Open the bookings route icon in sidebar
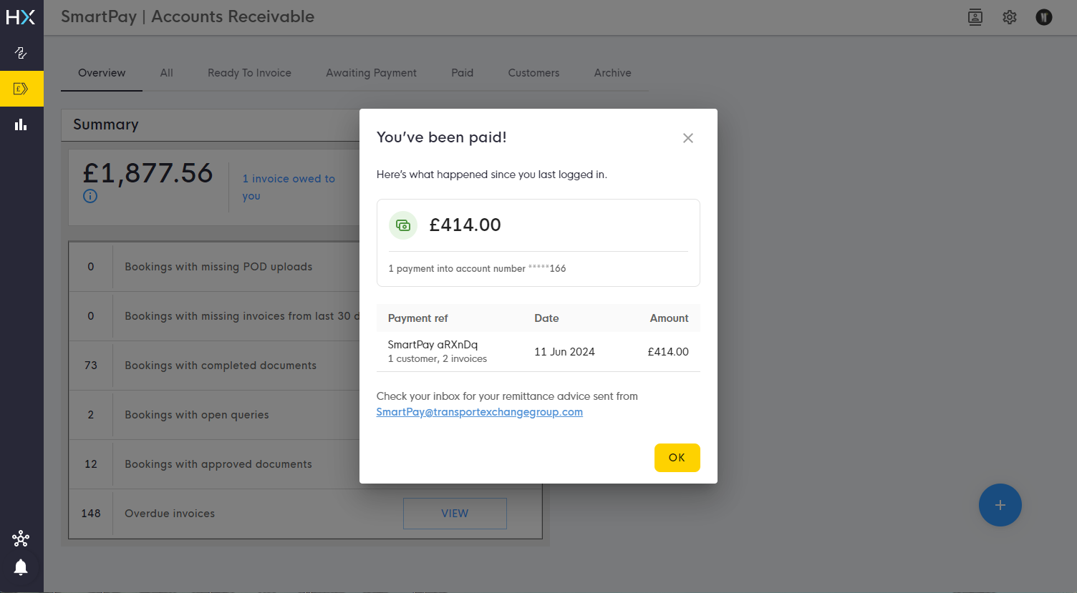Viewport: 1077px width, 593px height. point(21,53)
